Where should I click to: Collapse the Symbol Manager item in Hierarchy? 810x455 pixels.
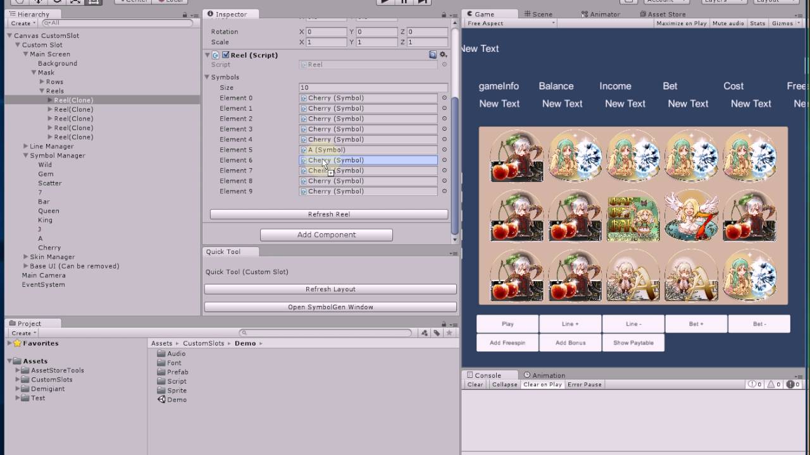(26, 155)
